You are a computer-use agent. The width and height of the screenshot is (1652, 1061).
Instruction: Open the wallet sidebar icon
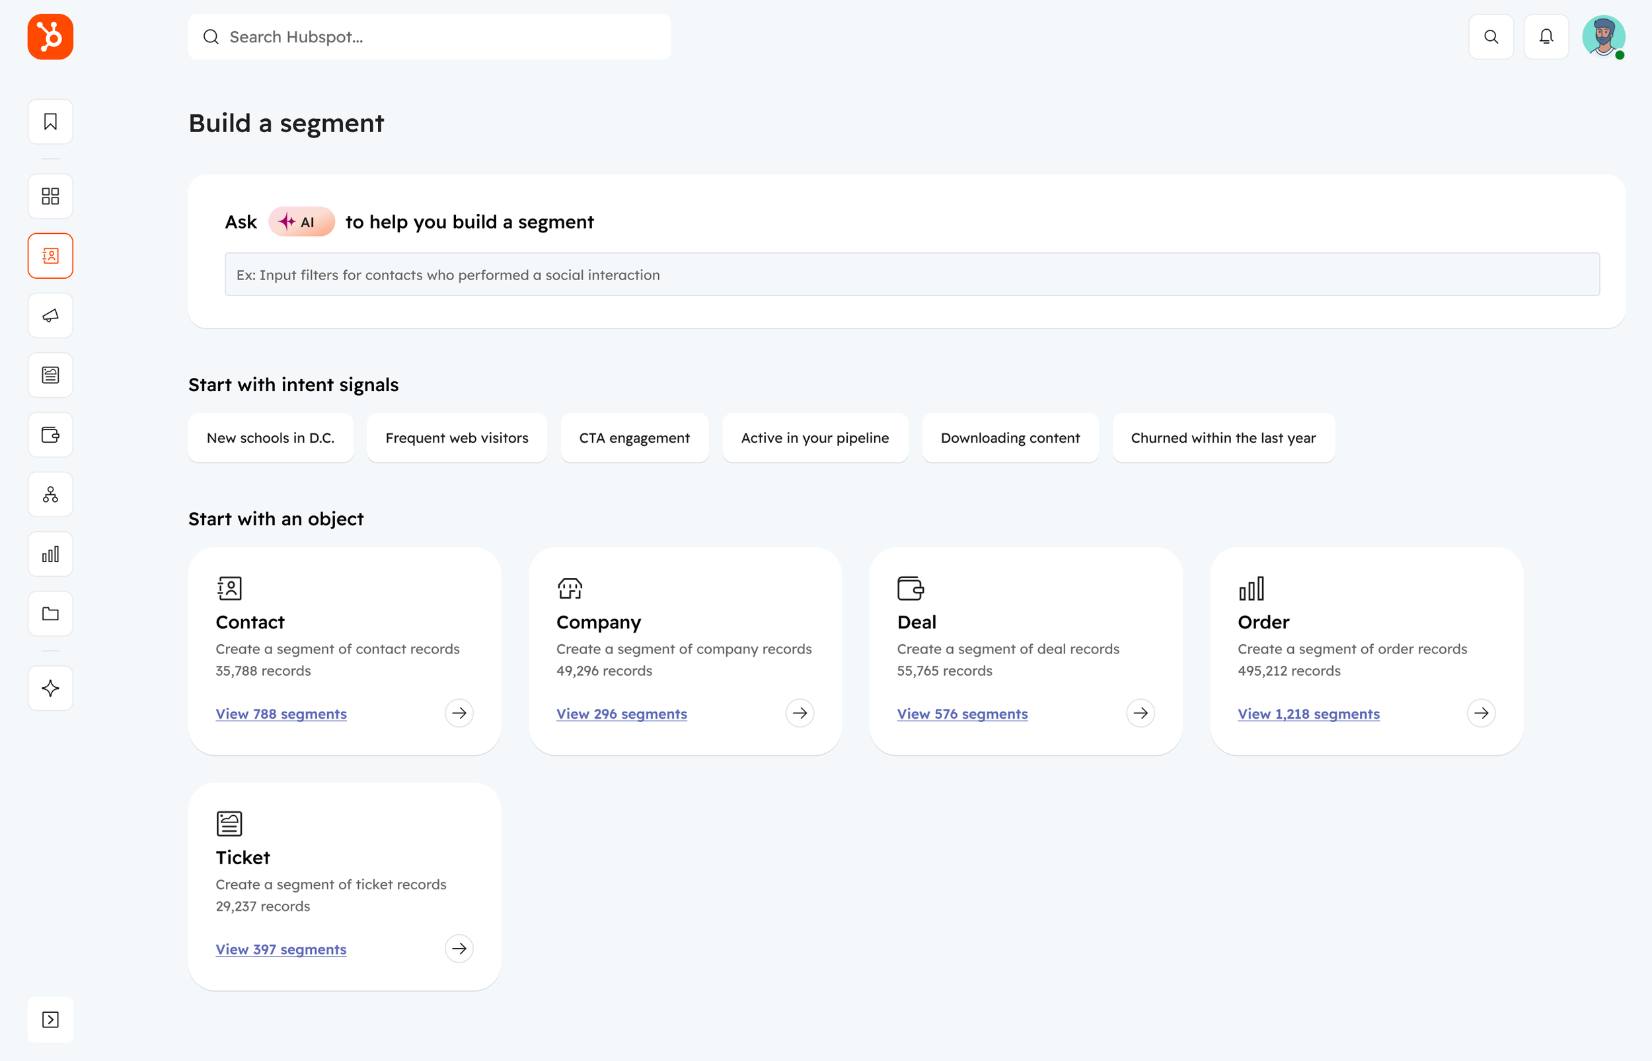click(50, 435)
